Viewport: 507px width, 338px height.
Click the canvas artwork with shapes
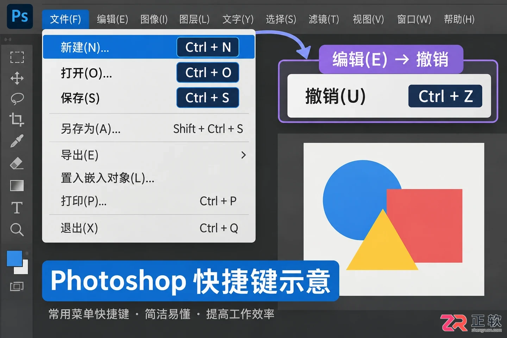pyautogui.click(x=394, y=219)
